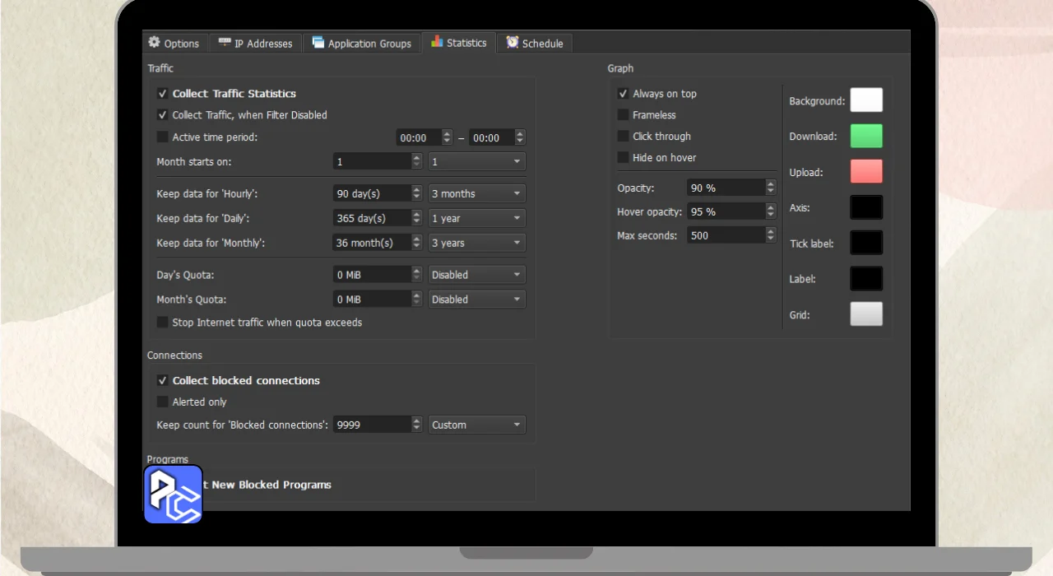Screen dimensions: 1053x576
Task: Pick the Download green color swatch
Action: point(866,137)
